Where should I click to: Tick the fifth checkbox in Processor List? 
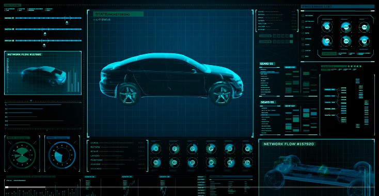(x=303, y=39)
